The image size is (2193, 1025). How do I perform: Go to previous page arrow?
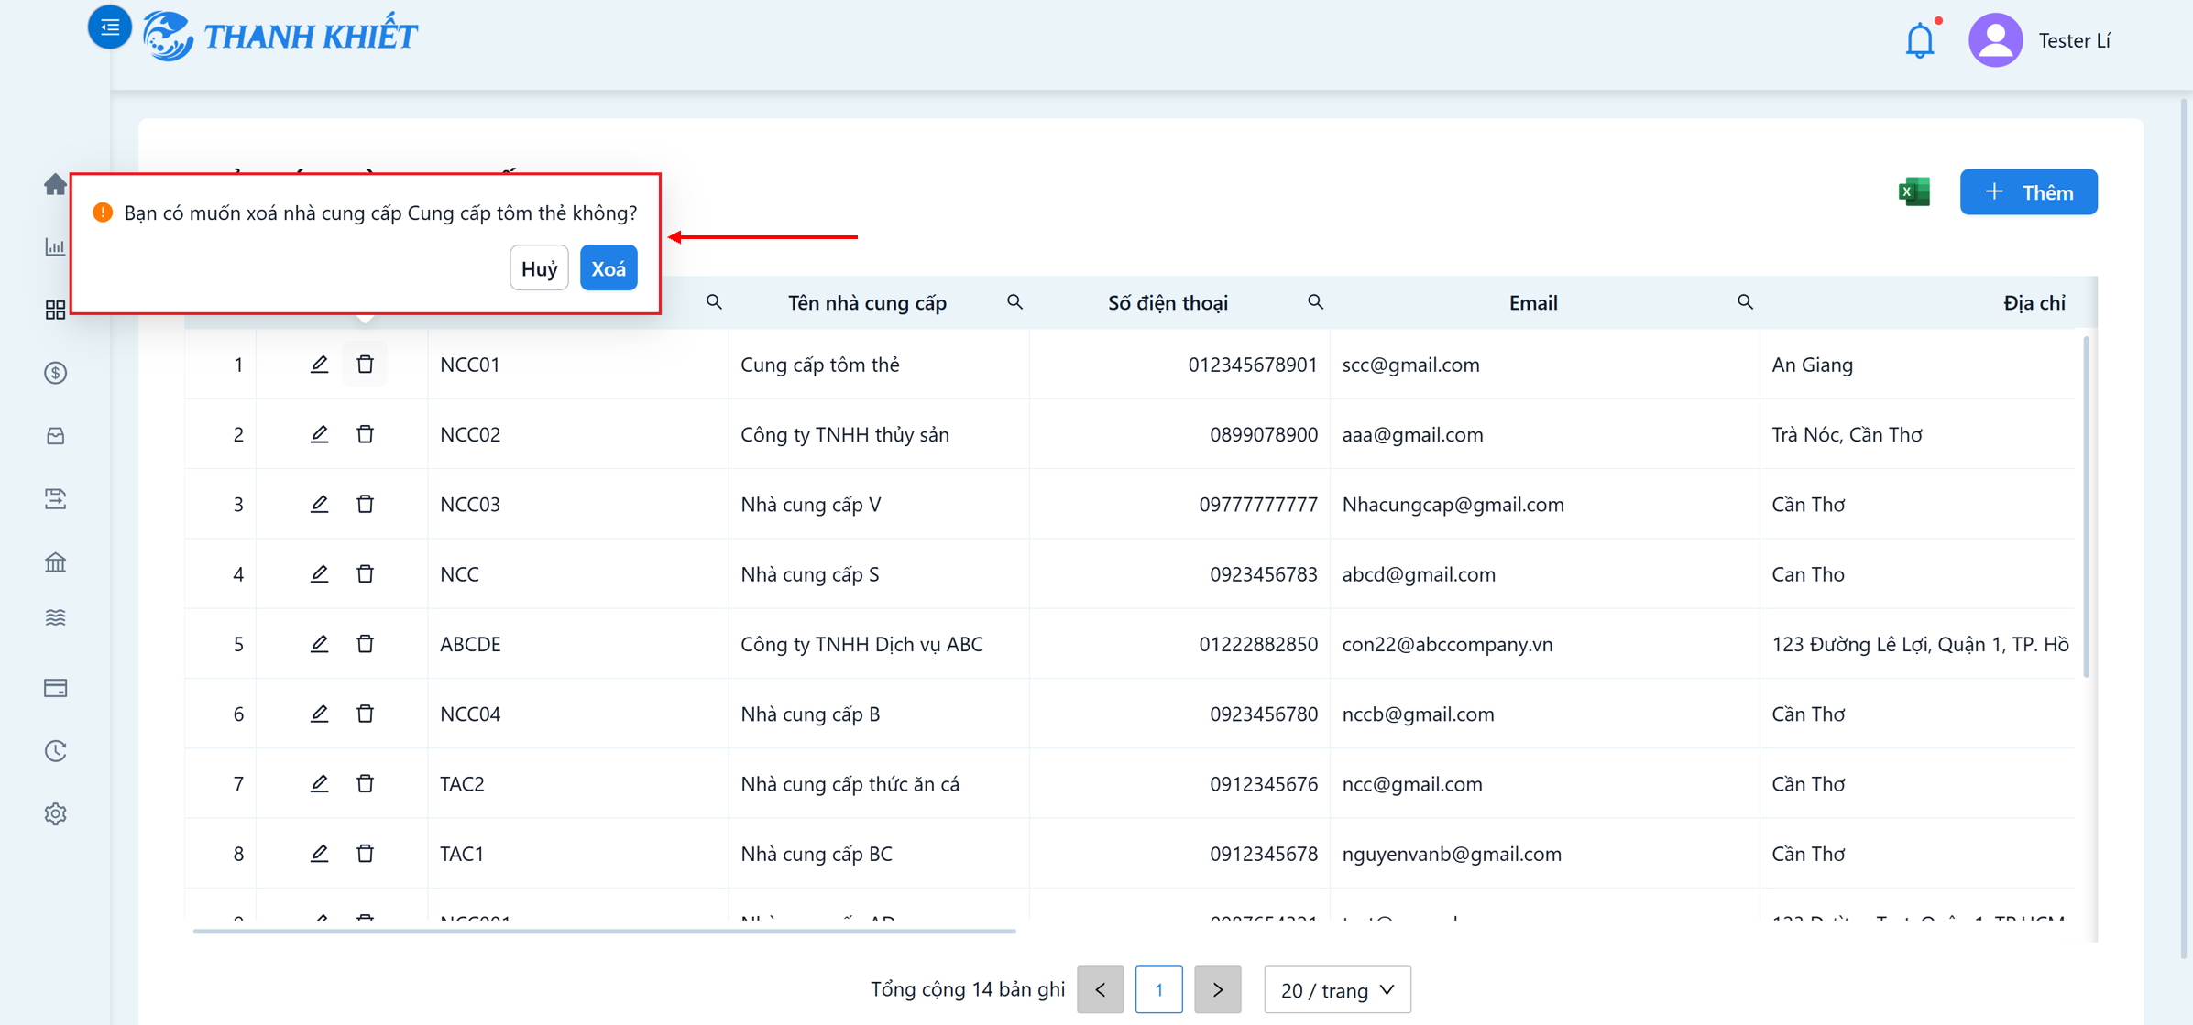pos(1100,989)
